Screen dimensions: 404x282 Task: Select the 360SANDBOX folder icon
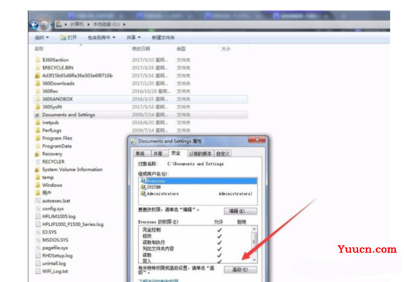(x=38, y=99)
